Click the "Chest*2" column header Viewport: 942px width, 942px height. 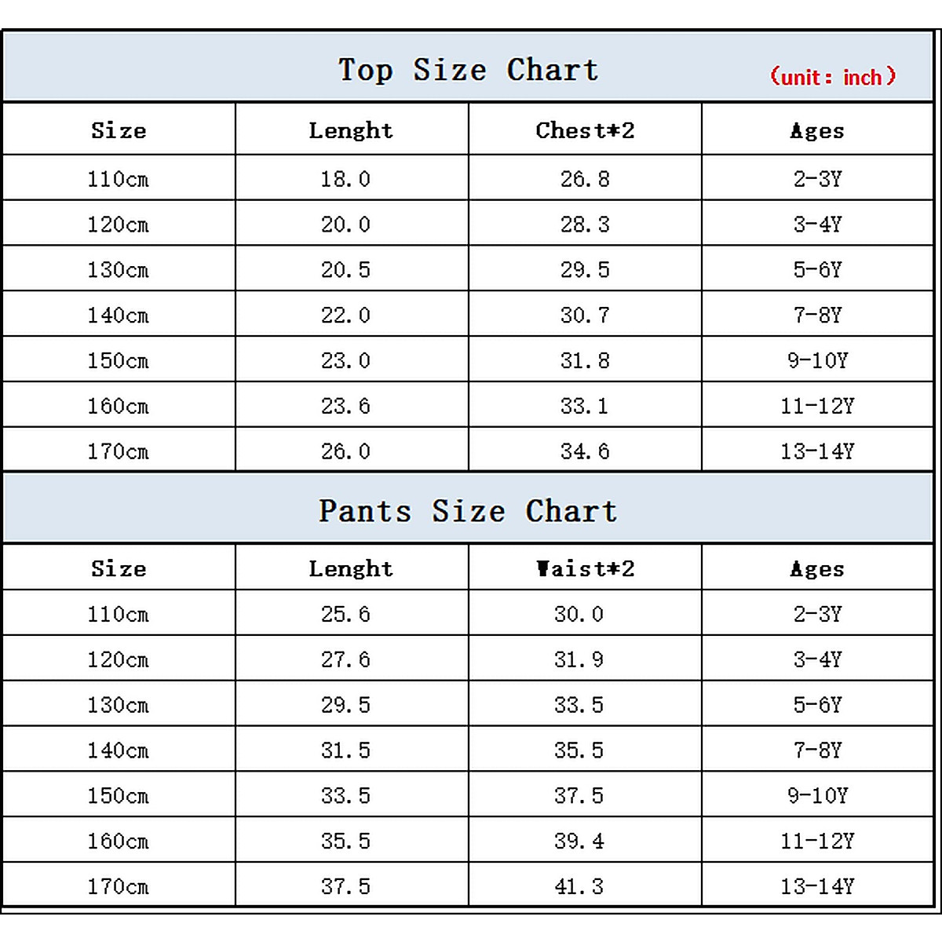585,130
